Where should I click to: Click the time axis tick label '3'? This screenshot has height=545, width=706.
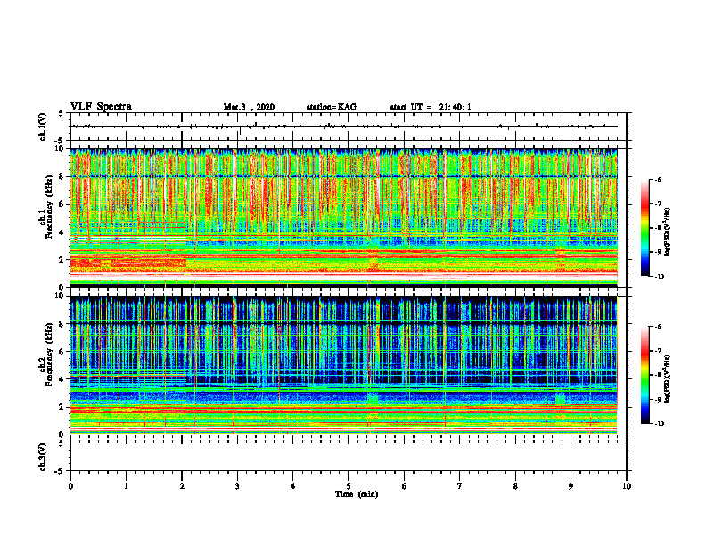click(237, 486)
